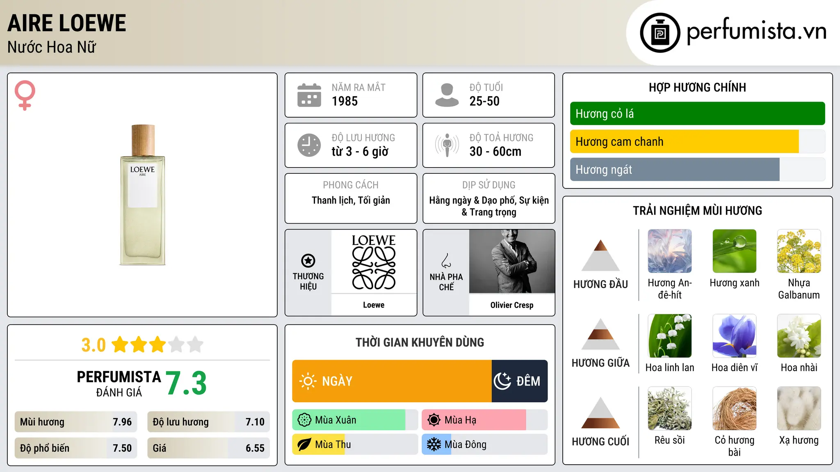Click the Mùa Xuân season bar
The height and width of the screenshot is (472, 840).
click(x=355, y=420)
